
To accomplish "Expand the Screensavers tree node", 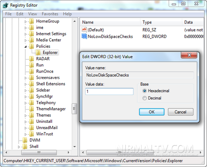I will 26,78.
